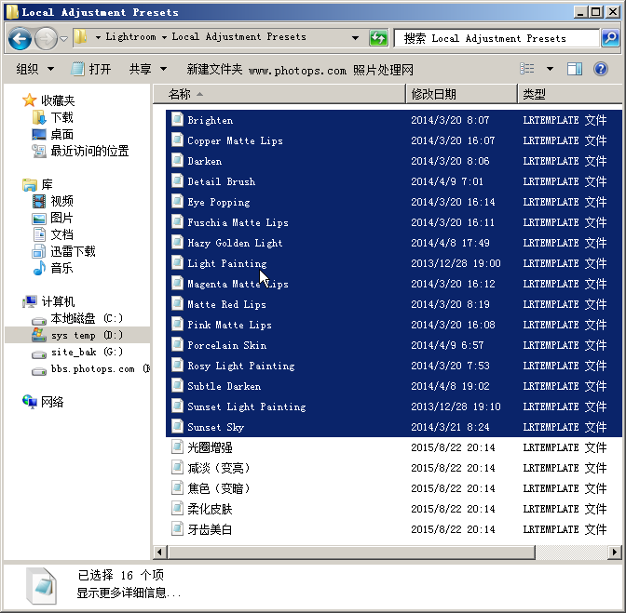Click the Brighten file icon
The image size is (626, 613).
(177, 119)
